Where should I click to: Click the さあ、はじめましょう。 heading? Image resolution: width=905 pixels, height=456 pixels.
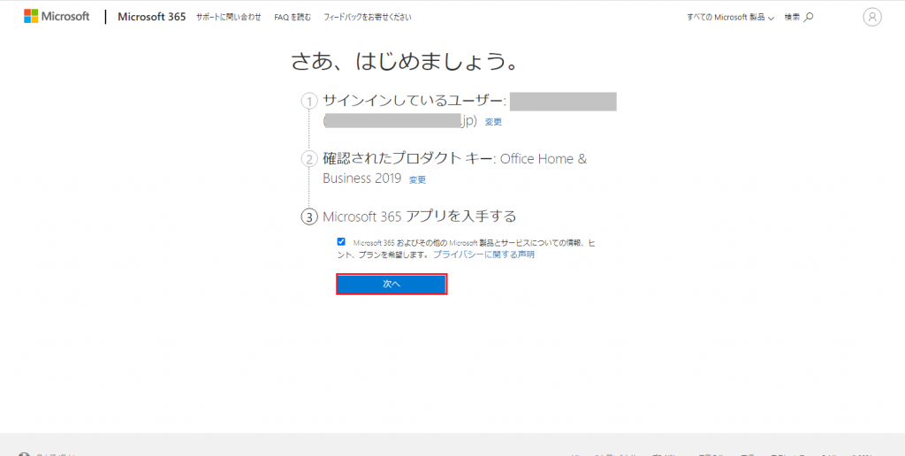(x=405, y=63)
